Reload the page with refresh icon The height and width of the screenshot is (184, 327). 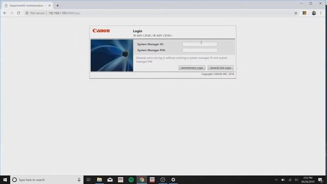18,13
